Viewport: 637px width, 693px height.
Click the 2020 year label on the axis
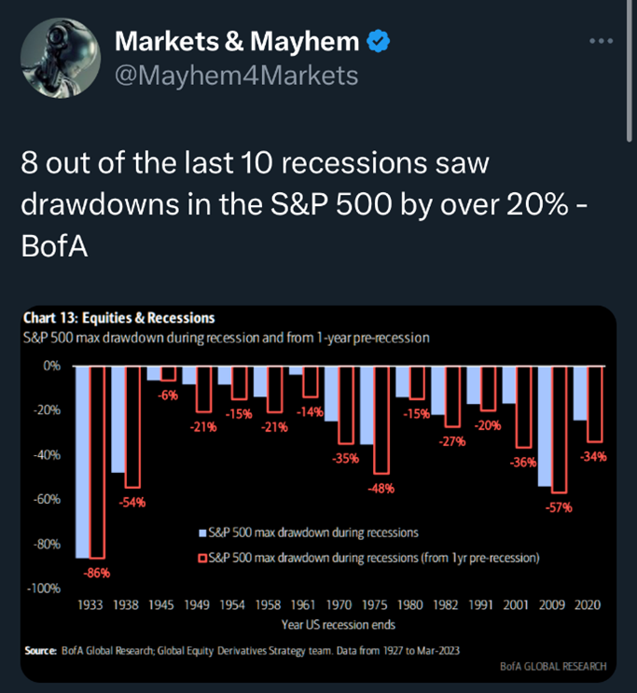tap(587, 604)
